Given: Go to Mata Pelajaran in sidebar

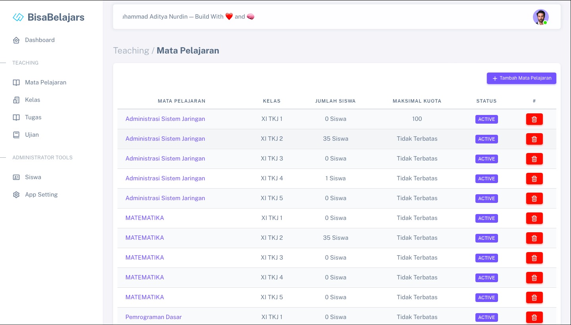Looking at the screenshot, I should [45, 82].
